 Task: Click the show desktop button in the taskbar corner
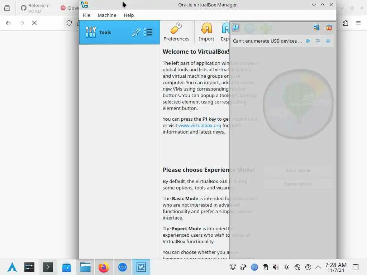(356, 267)
